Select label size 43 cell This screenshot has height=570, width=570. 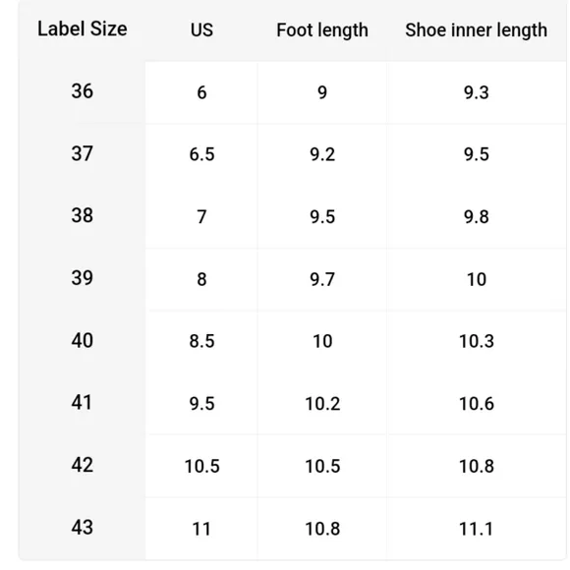tap(83, 528)
